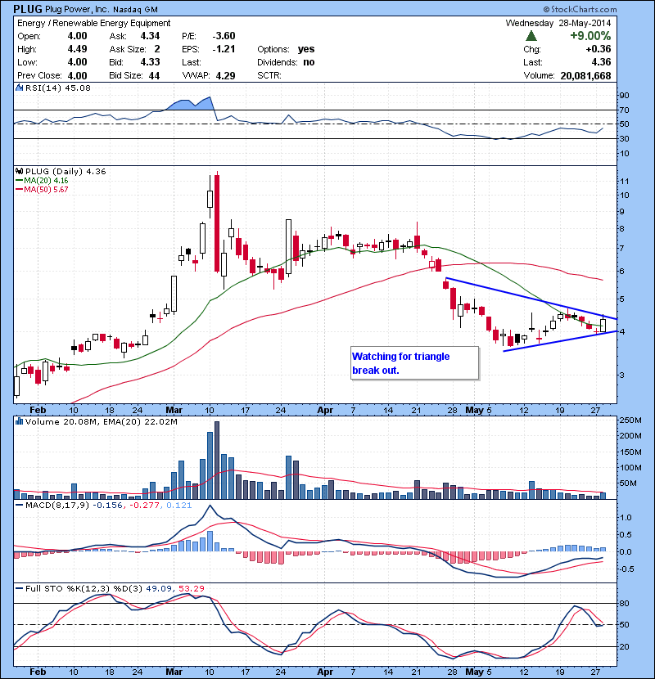Click the green up-triangle price change icon
Screen dimensions: 655x679
531,35
